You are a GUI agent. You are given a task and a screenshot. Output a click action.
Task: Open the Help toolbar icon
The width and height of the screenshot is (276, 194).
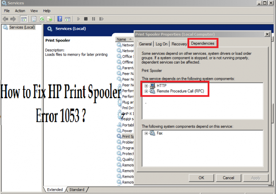click(x=60, y=19)
